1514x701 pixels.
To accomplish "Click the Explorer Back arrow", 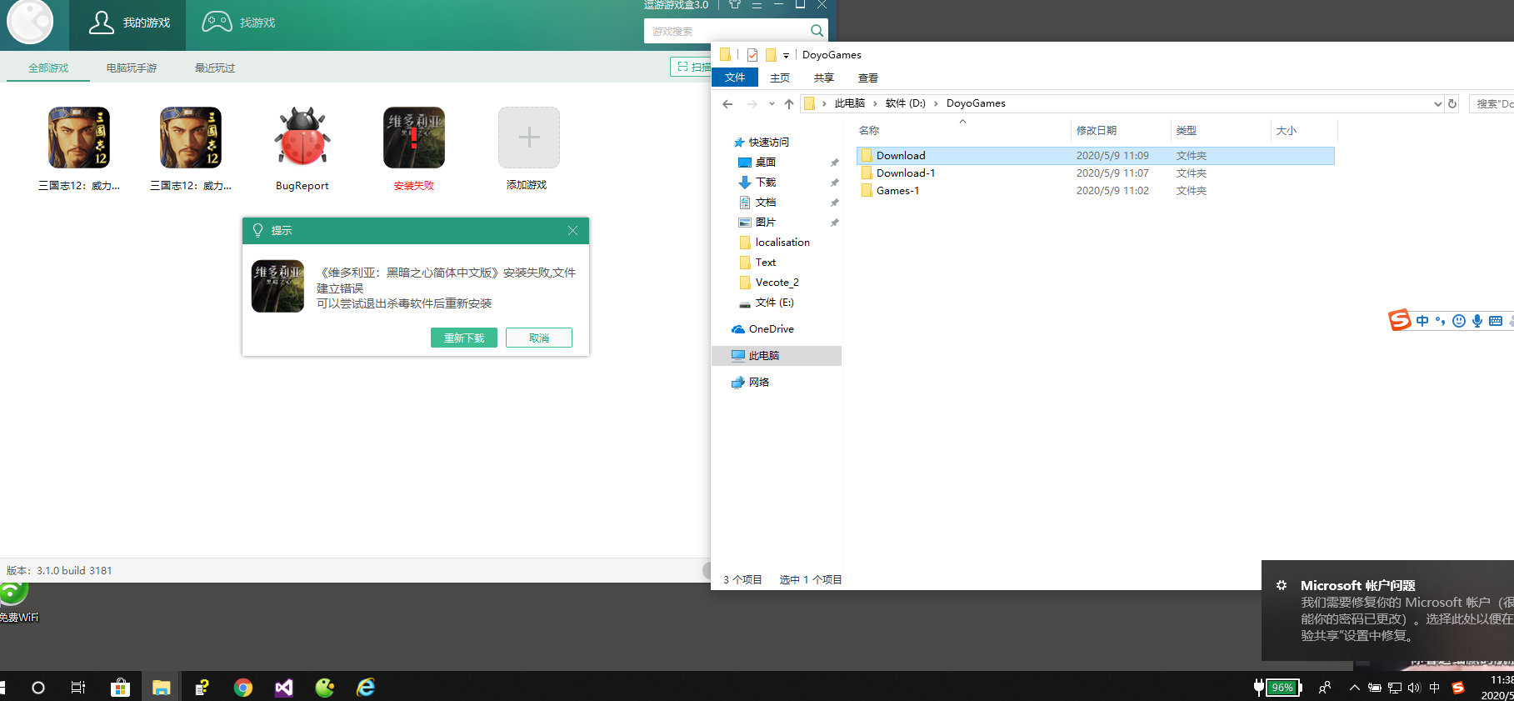I will pos(727,104).
